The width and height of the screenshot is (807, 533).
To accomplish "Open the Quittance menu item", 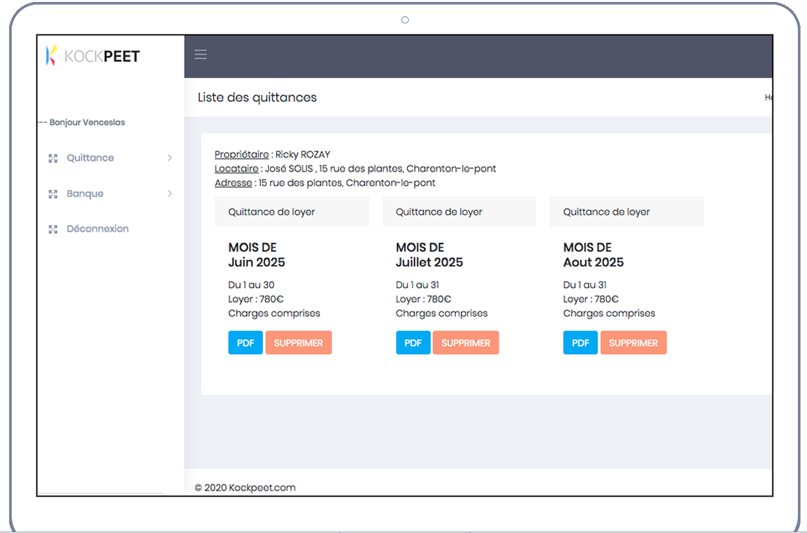I will pos(90,158).
